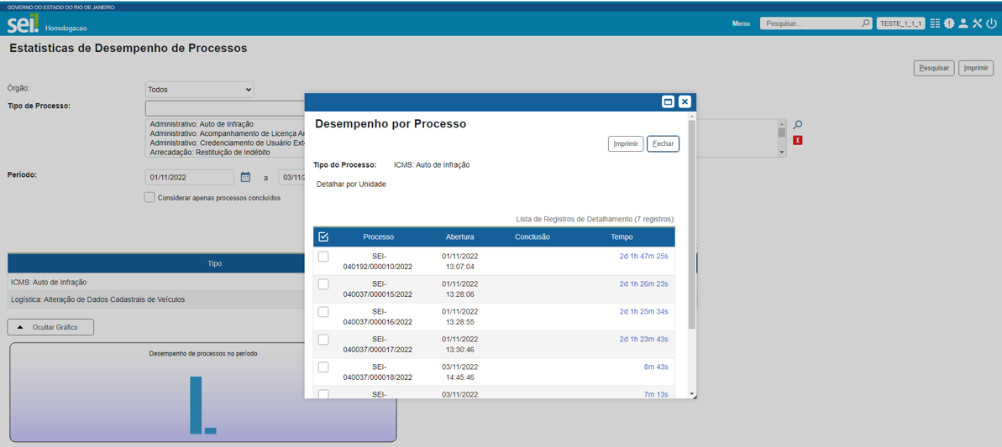
Task: Open the user profile icon
Action: [963, 23]
